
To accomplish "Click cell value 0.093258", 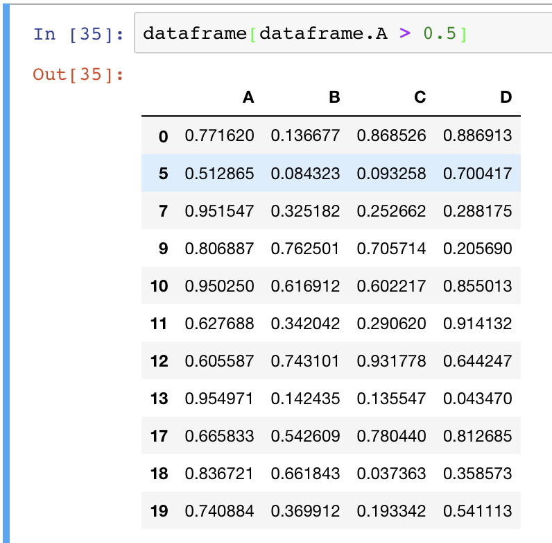I will tap(391, 174).
